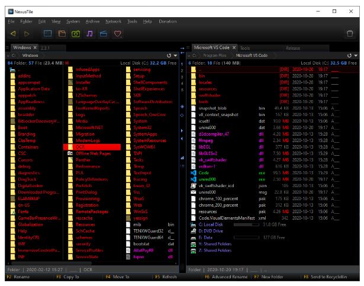Click the C: Local Disk drive icon
The width and height of the screenshot is (364, 286).
point(194,224)
